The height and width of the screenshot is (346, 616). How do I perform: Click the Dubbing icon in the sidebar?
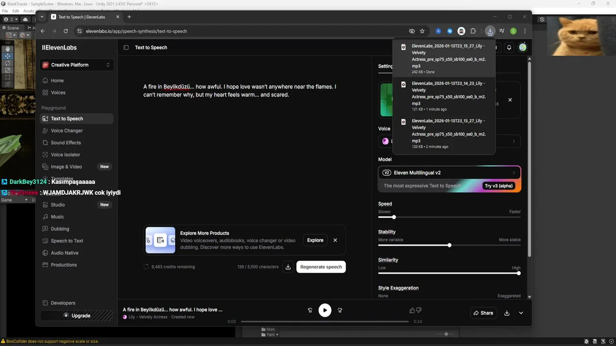(x=45, y=229)
